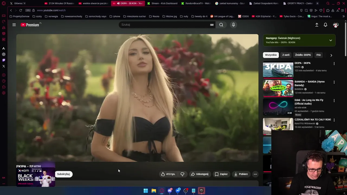Image resolution: width=347 pixels, height=195 pixels.
Task: Open File Explorer from the taskbar
Action: pyautogui.click(x=154, y=191)
